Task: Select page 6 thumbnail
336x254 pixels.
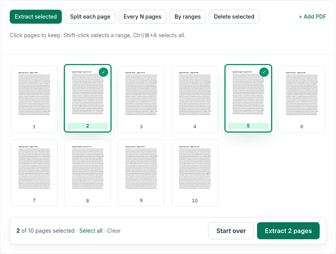Action: (302, 99)
